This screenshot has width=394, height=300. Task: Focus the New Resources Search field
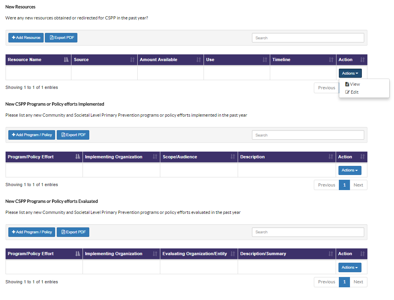(308, 38)
